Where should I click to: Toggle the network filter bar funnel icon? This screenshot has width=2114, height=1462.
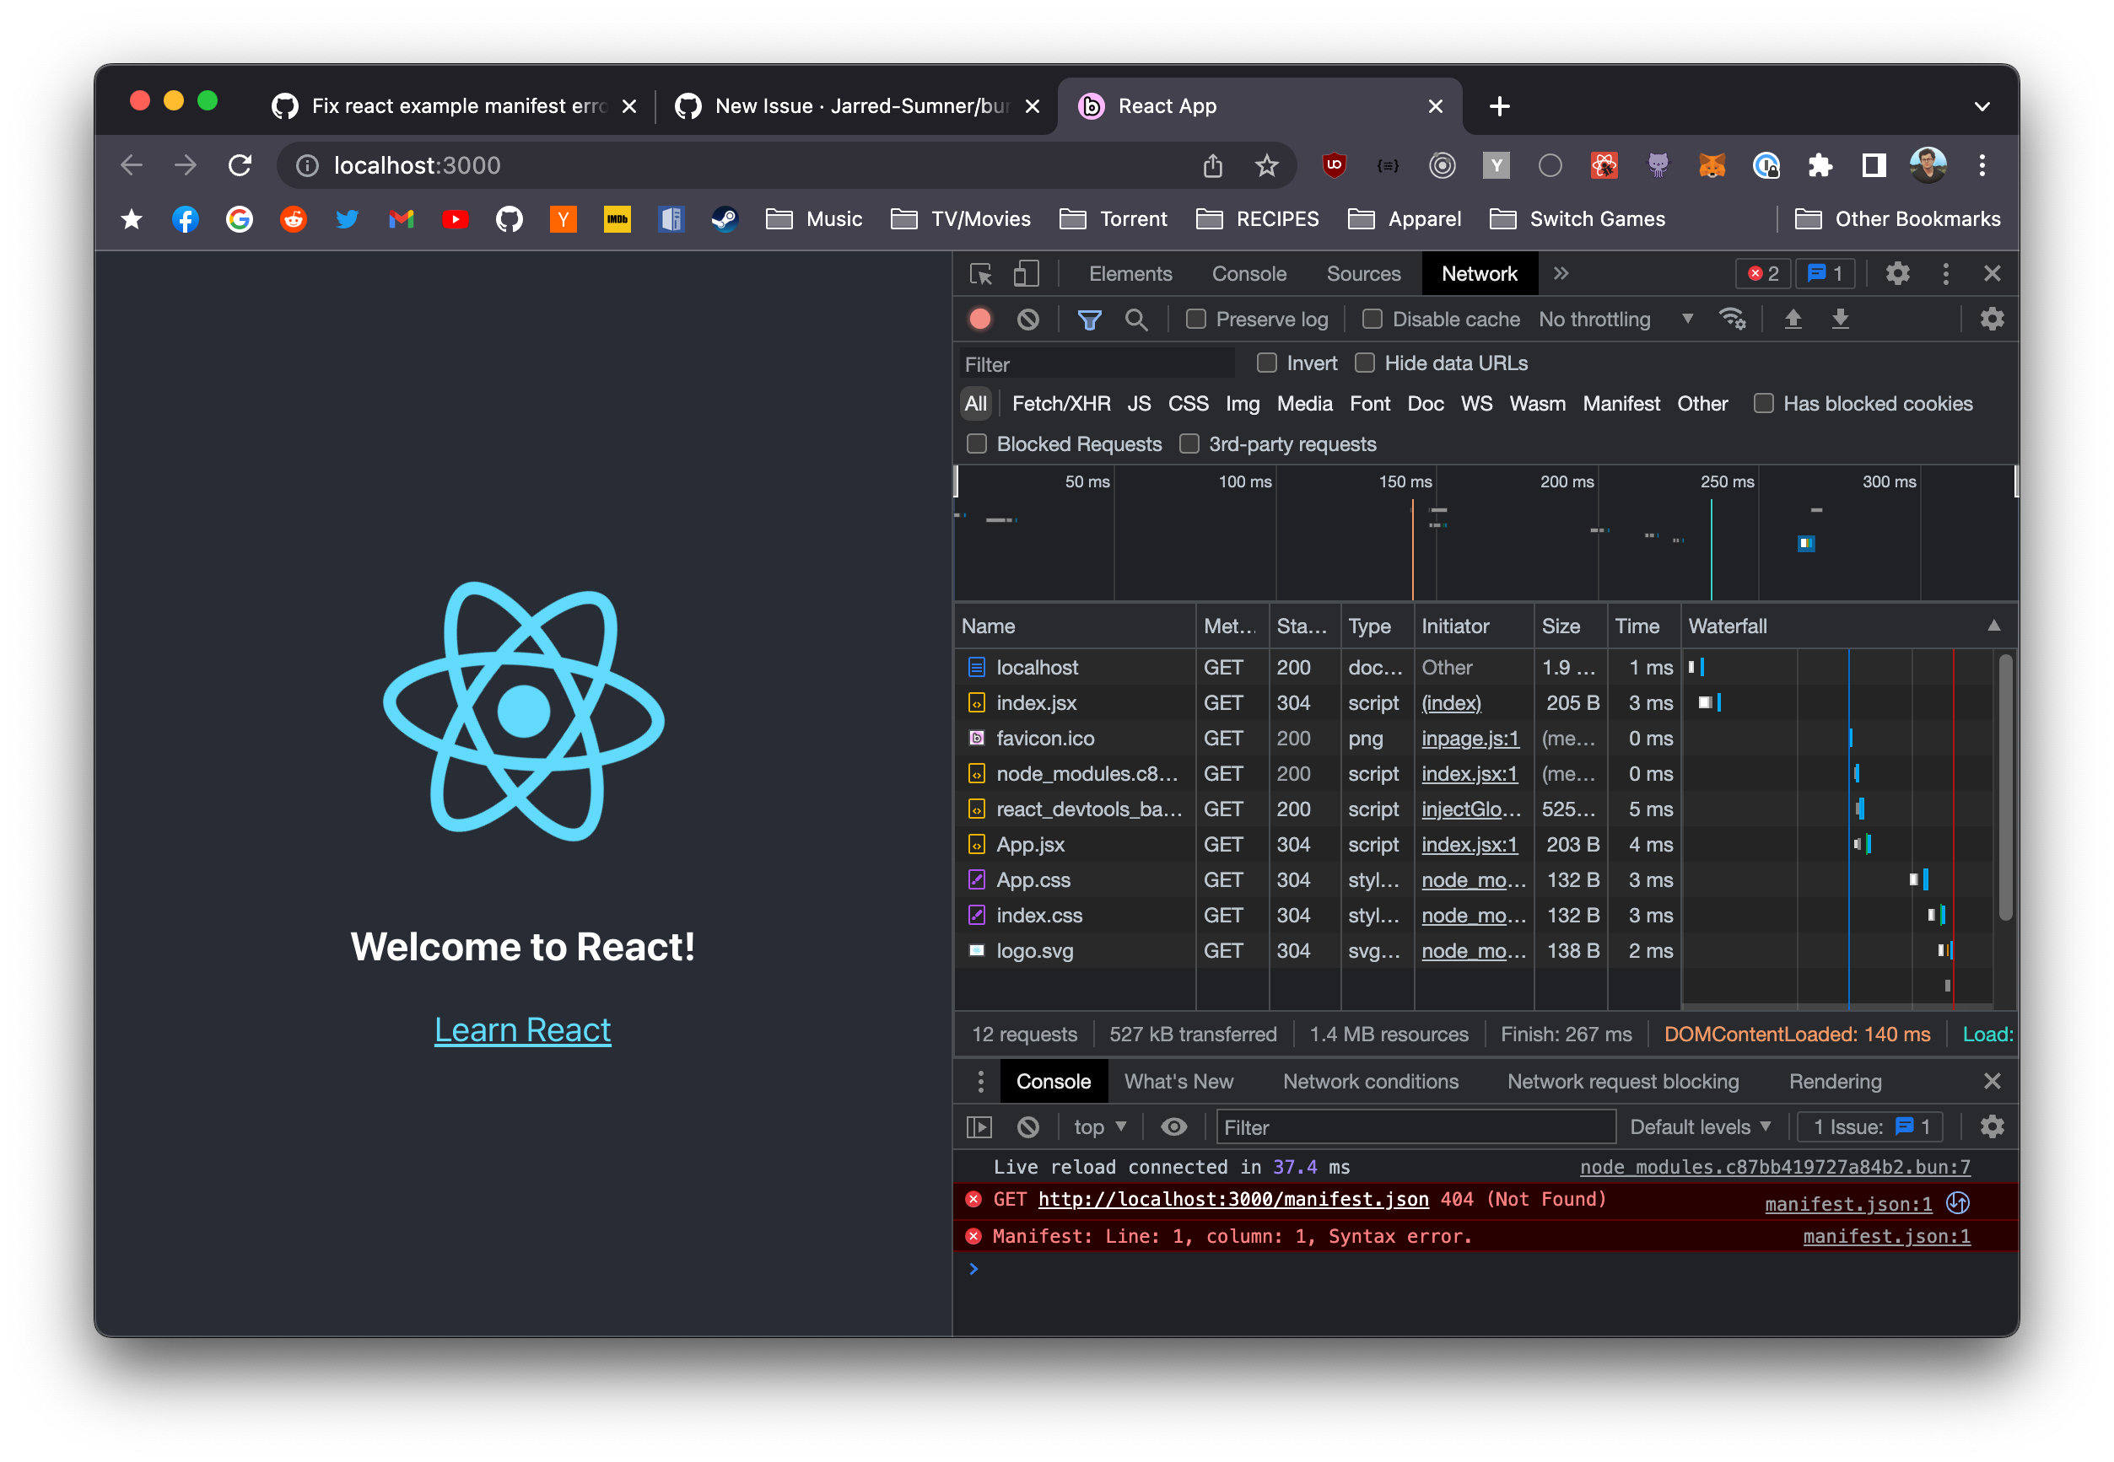[x=1090, y=319]
